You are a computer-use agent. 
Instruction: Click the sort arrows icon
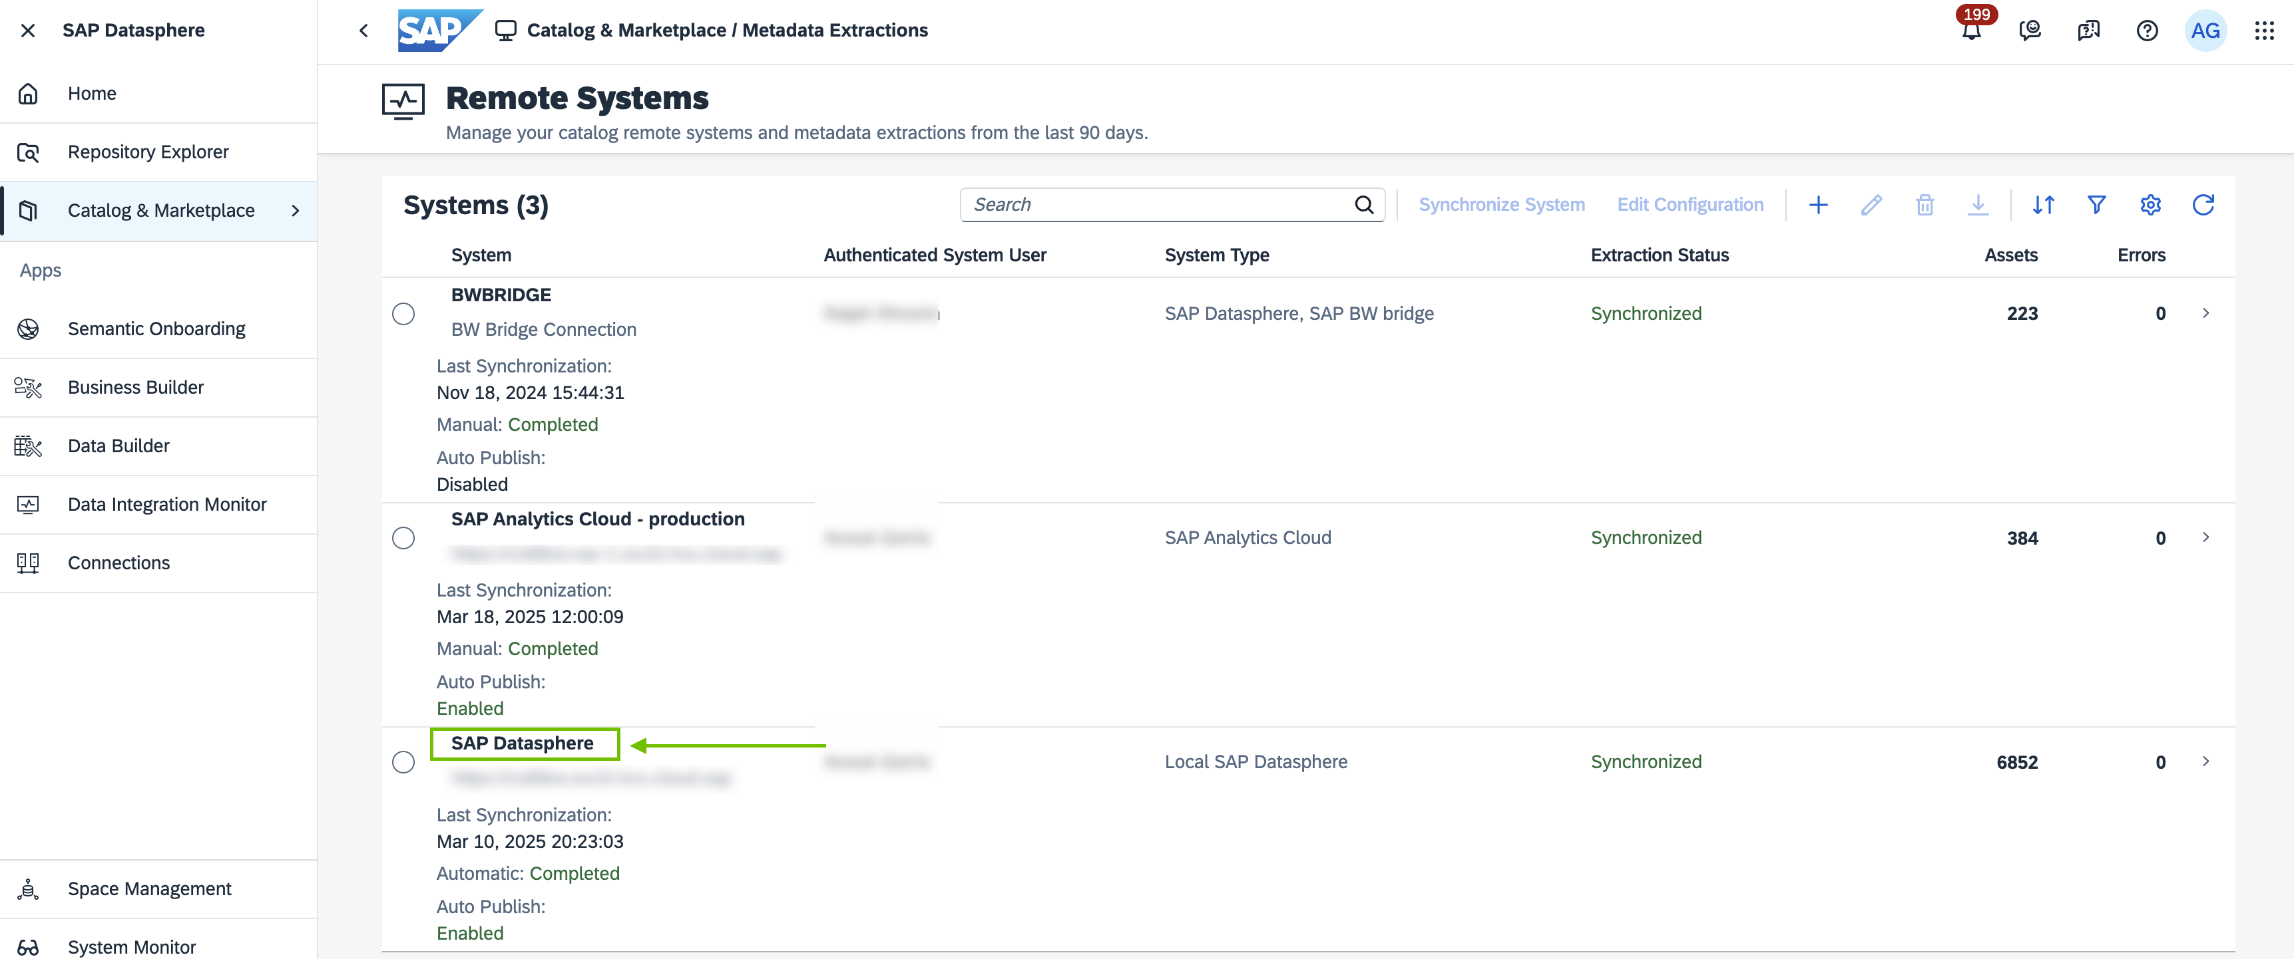tap(2043, 205)
